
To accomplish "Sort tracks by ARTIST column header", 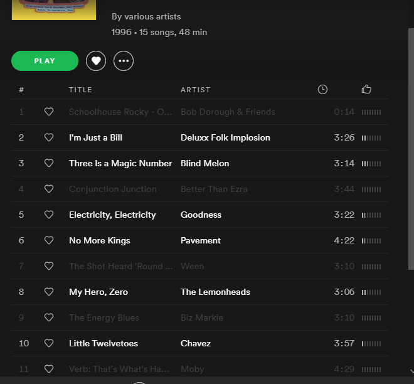I will (195, 90).
